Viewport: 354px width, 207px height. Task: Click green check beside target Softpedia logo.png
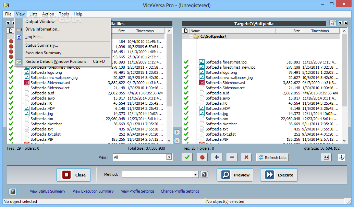pos(186,72)
